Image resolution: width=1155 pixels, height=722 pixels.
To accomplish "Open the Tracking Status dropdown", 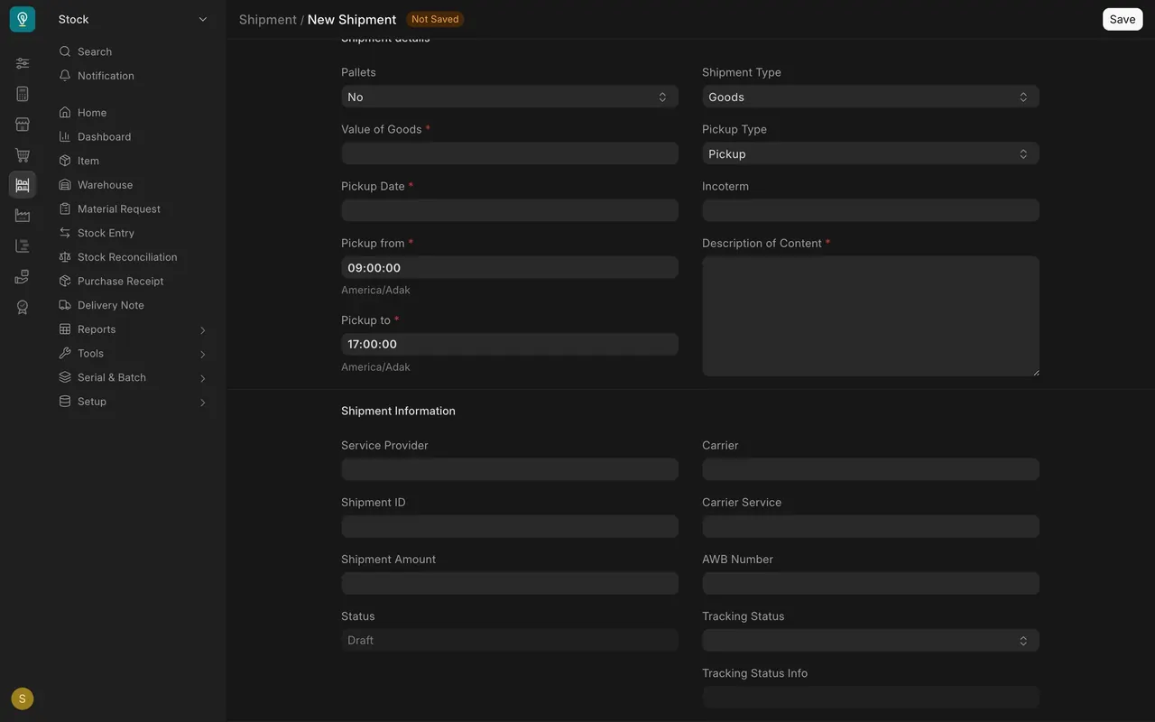I will [871, 641].
